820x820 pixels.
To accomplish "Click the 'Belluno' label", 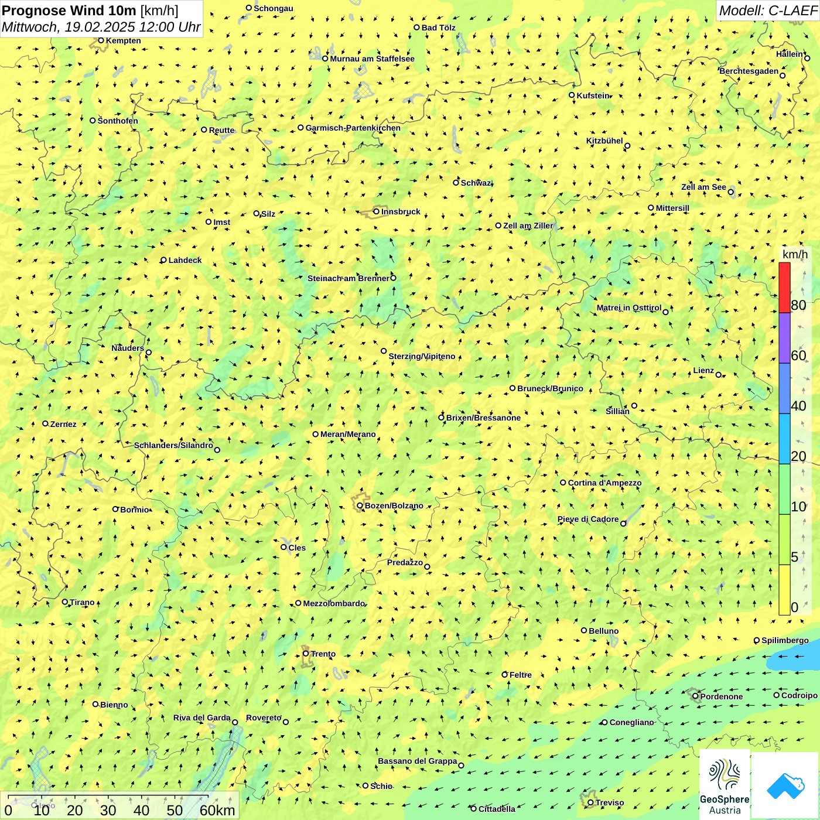I will [x=604, y=631].
